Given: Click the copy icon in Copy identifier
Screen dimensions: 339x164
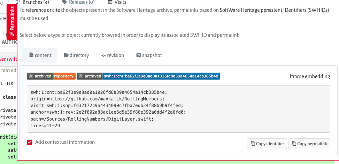Looking at the screenshot, I should click(253, 144).
